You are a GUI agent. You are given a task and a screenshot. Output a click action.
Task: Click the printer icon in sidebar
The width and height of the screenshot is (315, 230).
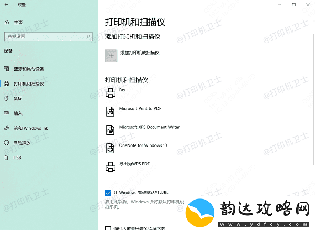tap(6, 83)
